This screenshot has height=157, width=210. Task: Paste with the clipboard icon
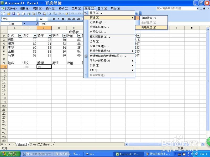pos(60,14)
